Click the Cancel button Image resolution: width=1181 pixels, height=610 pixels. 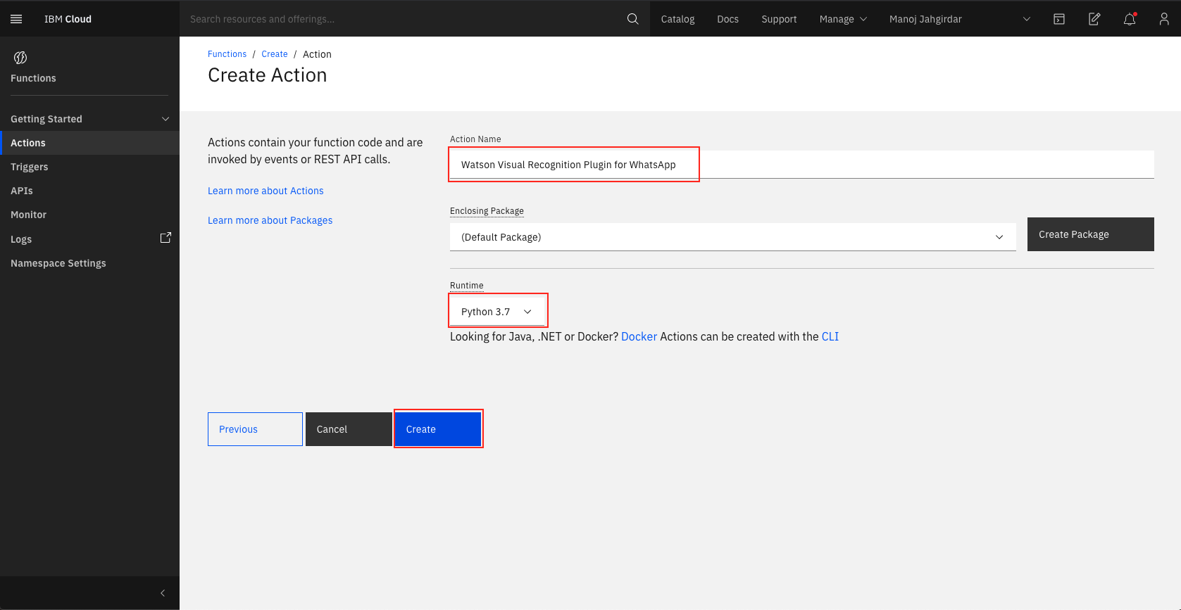point(349,429)
